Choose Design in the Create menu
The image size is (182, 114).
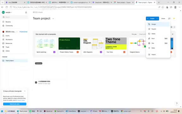tap(158, 24)
